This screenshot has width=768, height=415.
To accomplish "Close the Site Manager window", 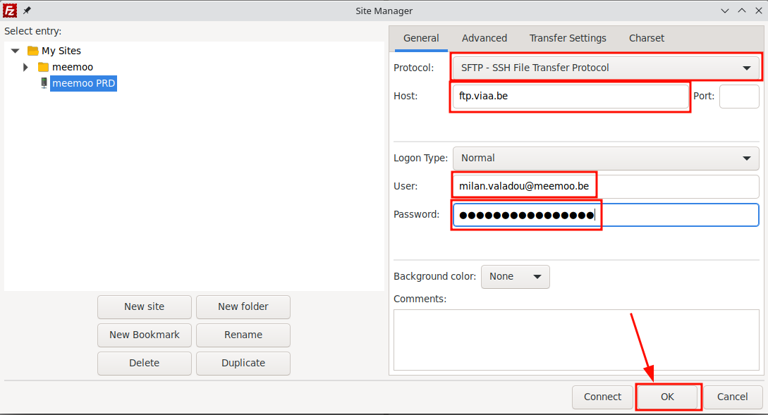I will (759, 11).
